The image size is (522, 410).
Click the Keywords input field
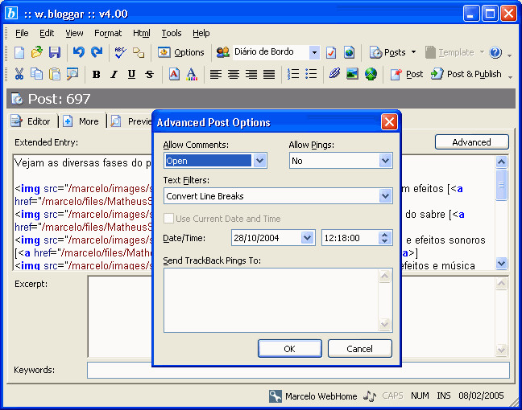click(x=298, y=370)
